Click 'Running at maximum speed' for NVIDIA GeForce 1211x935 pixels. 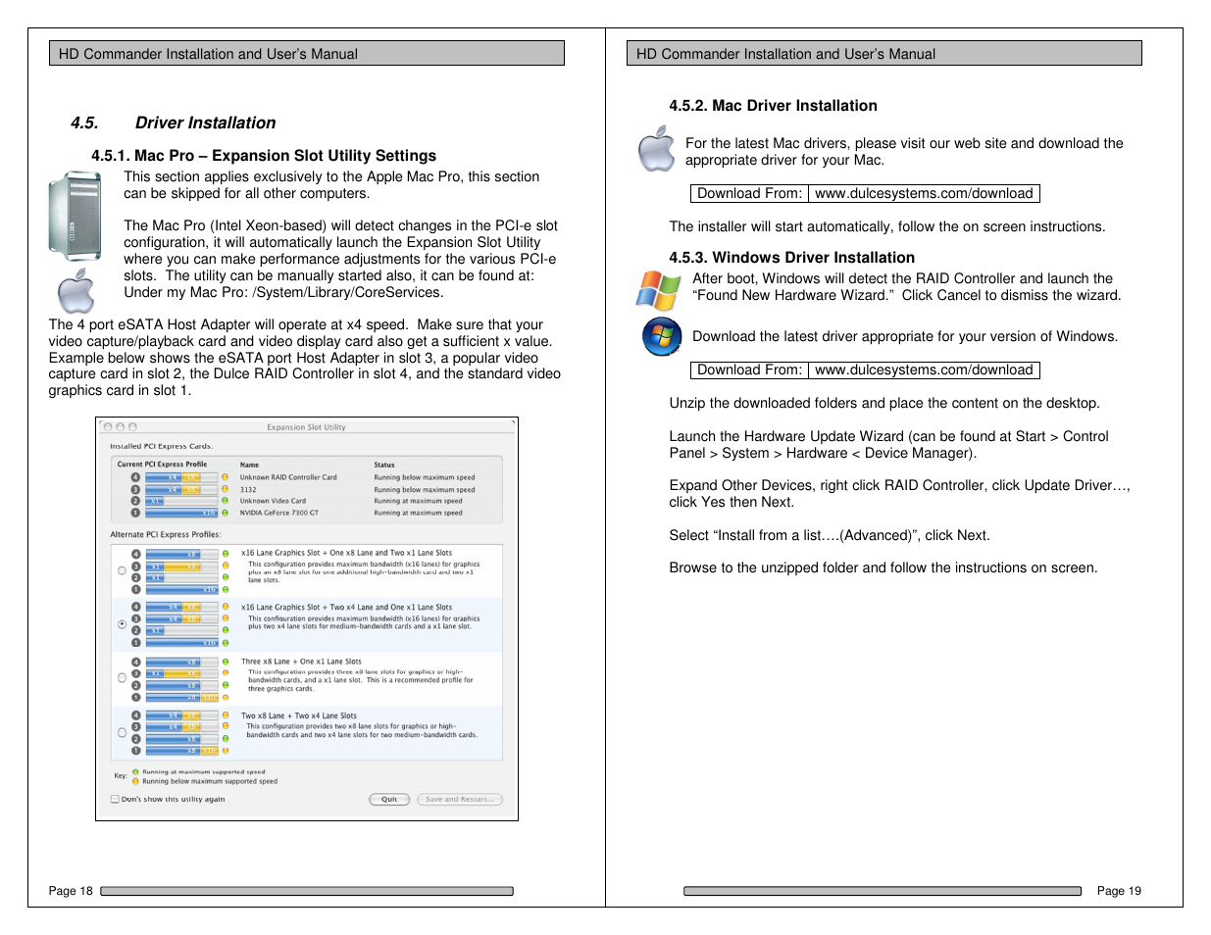coord(418,513)
